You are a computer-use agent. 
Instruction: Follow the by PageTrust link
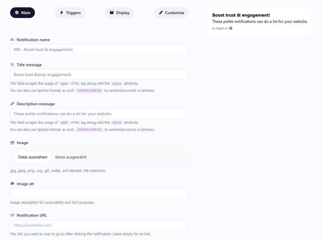click(x=220, y=28)
